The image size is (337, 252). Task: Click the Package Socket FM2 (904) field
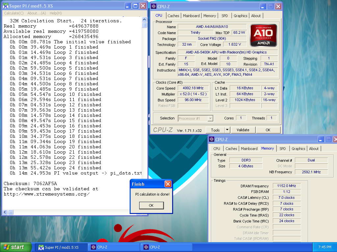[x=212, y=39]
